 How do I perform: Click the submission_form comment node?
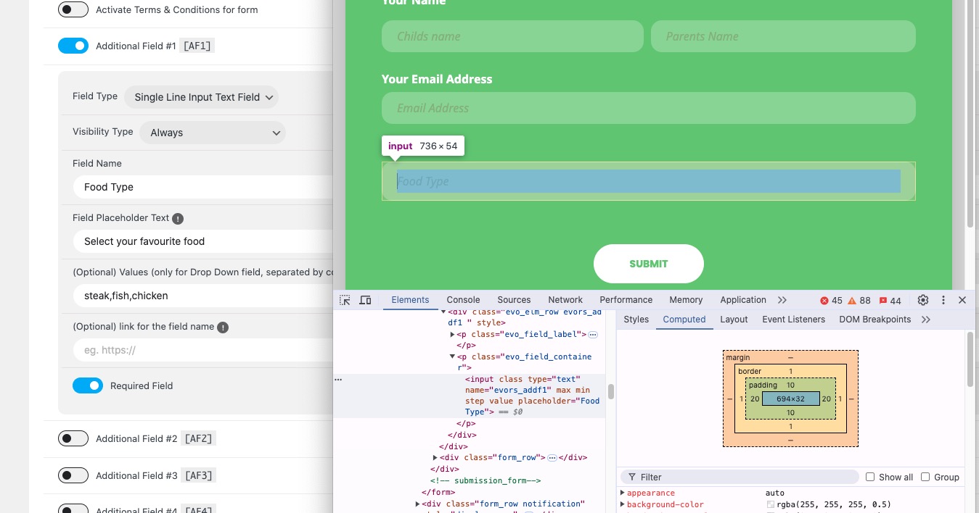click(x=486, y=480)
